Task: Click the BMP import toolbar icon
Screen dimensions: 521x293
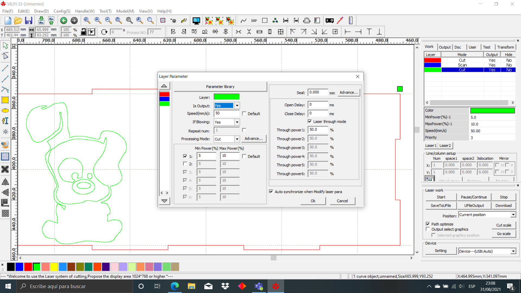Action: click(254, 21)
